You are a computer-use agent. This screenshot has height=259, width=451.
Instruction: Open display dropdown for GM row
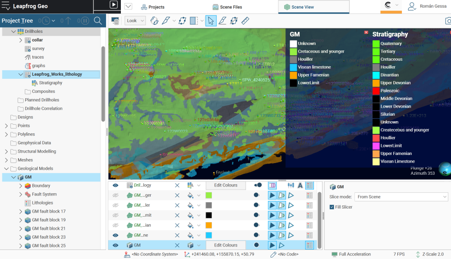coord(199,245)
